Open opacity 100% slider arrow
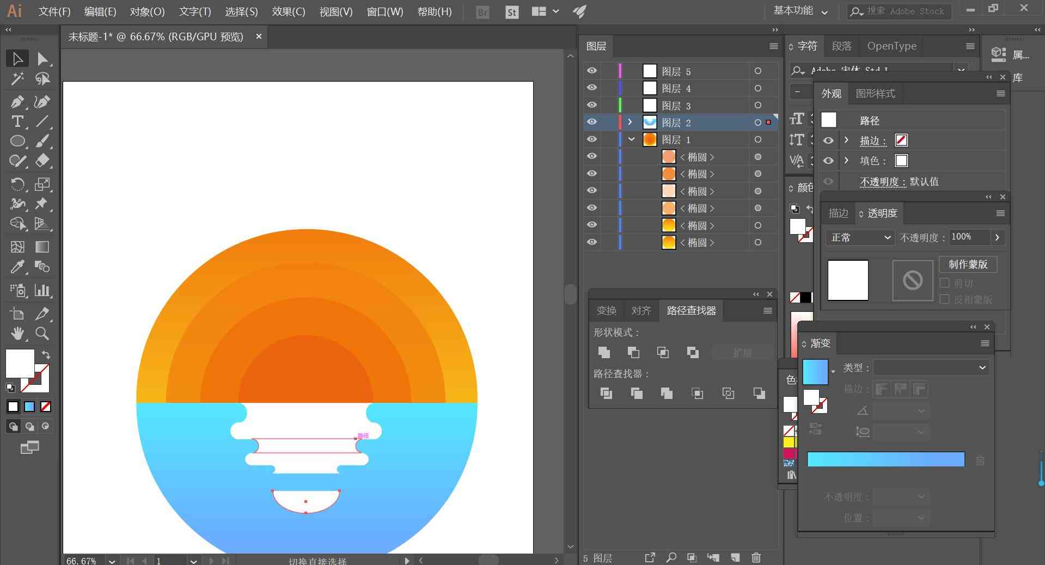The height and width of the screenshot is (565, 1045). coord(997,237)
